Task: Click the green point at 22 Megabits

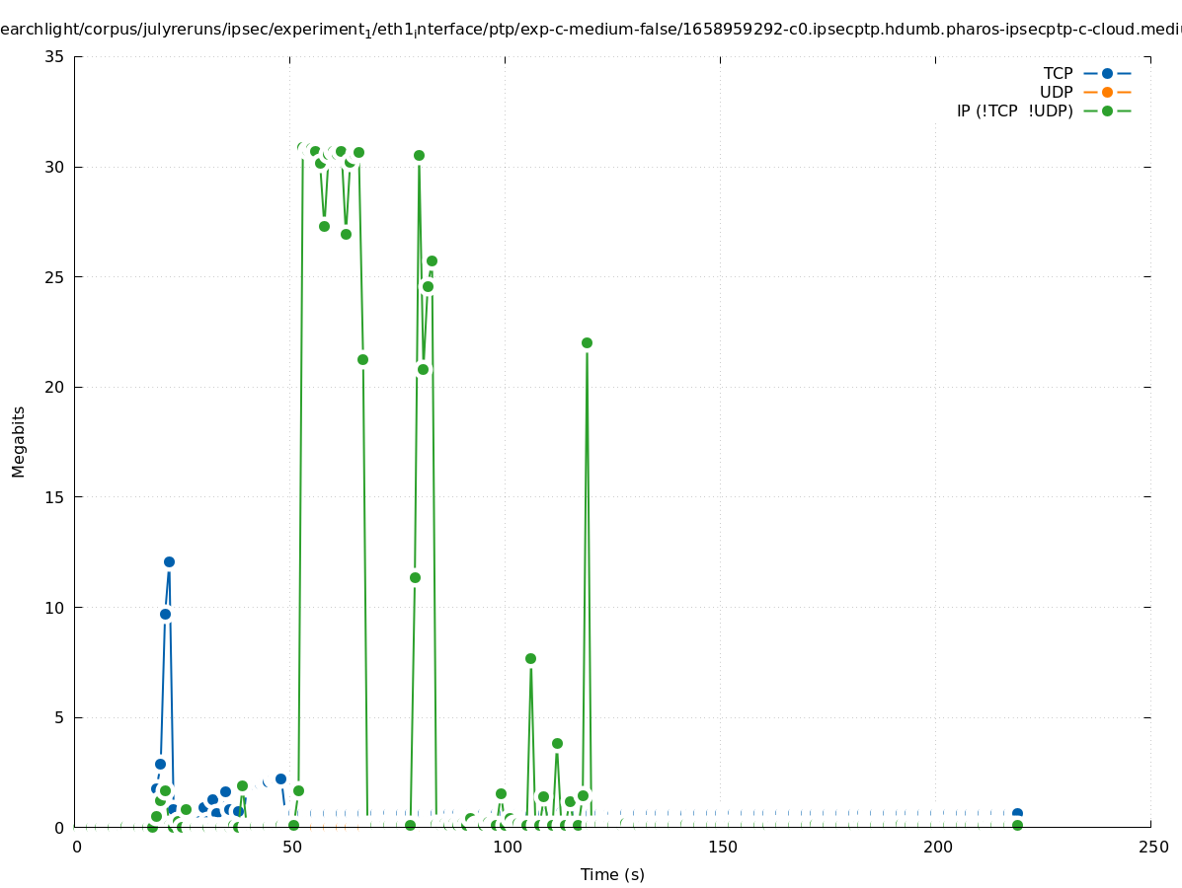Action: point(587,342)
